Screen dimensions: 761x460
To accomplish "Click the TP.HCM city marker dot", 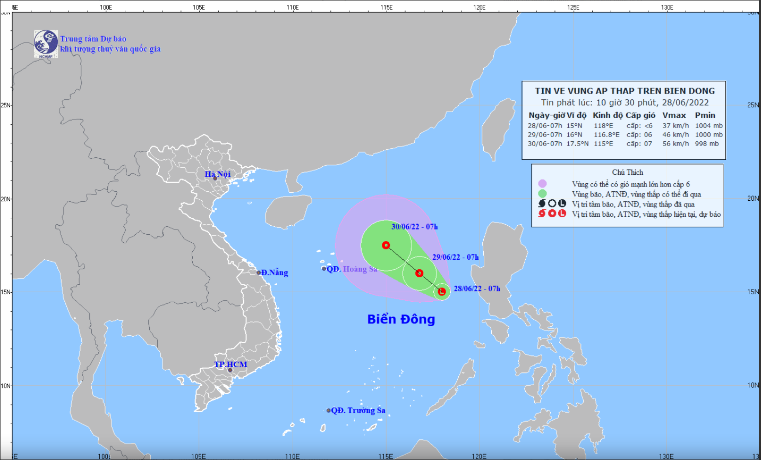I will click(x=230, y=370).
